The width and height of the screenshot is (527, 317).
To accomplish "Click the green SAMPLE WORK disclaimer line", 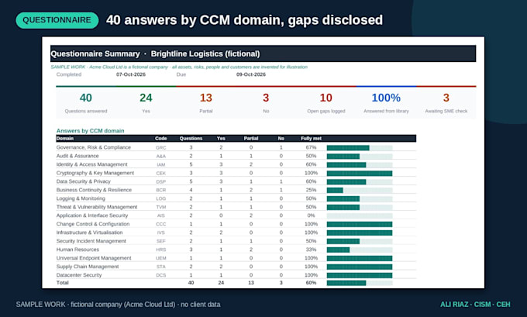I will click(x=179, y=67).
